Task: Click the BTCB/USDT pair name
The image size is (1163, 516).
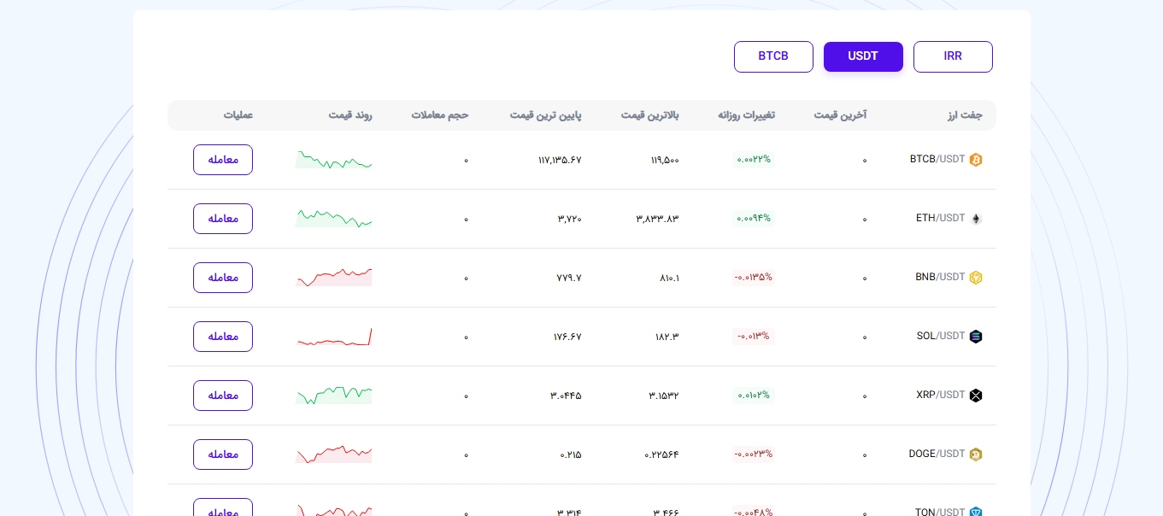Action: click(x=937, y=159)
